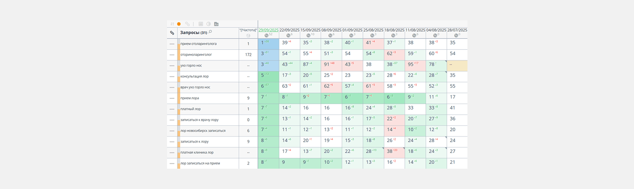Viewport: 634px width, 189px height.
Task: Click the globe icon under Частота
Action: coord(248,35)
